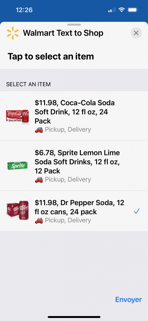Viewport: 148px width, 321px height.
Task: Select the $11.98 Coca-Cola Soda item
Action: click(x=74, y=116)
